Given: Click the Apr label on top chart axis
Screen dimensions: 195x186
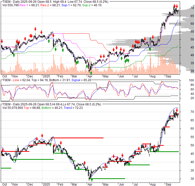Looking at the screenshot, I should click(90, 76).
